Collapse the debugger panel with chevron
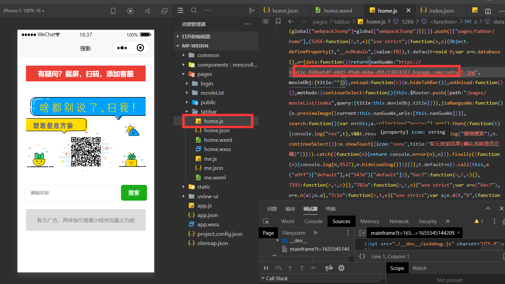Viewport: 505px width, 284px height. pos(488,208)
